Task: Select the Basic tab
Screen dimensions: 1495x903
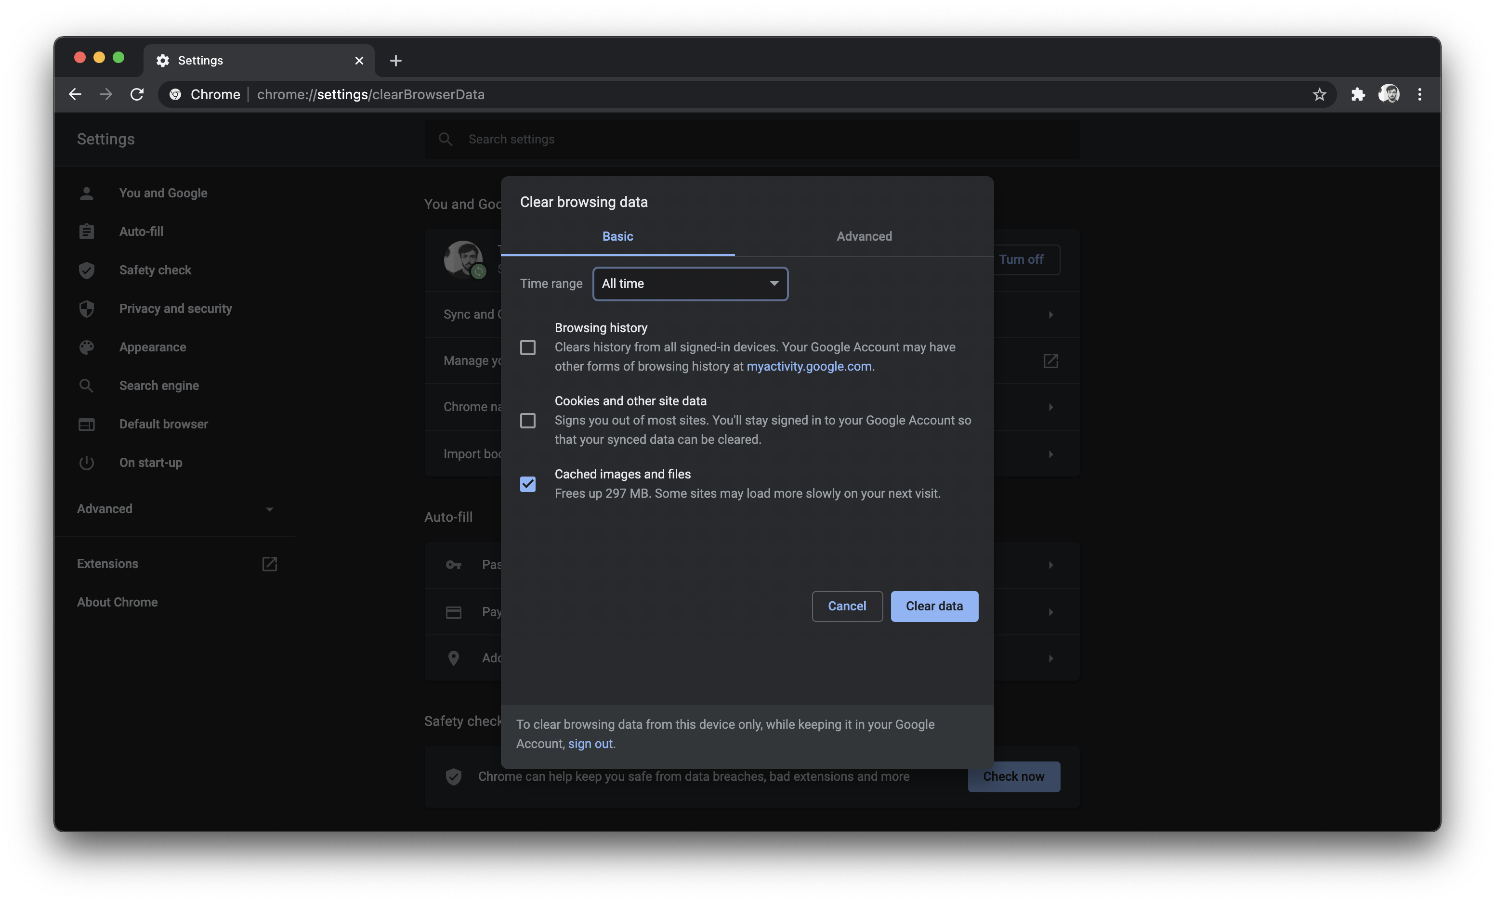Action: tap(617, 236)
